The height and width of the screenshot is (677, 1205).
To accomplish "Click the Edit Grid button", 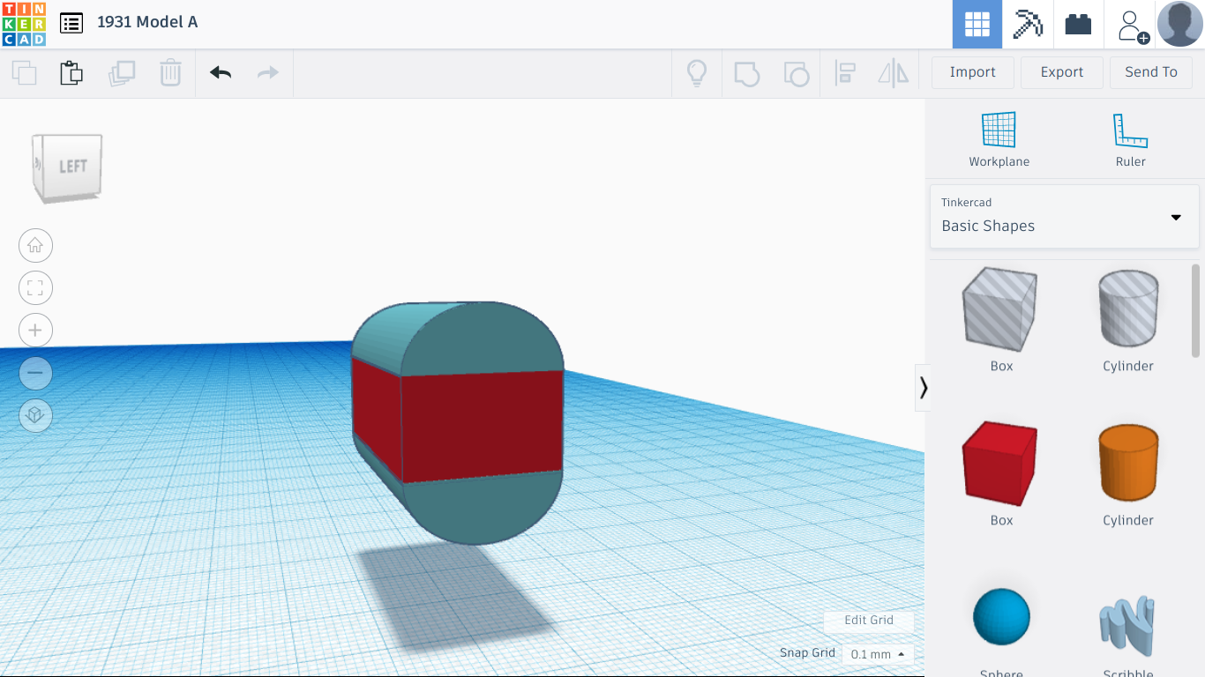I will [x=868, y=620].
